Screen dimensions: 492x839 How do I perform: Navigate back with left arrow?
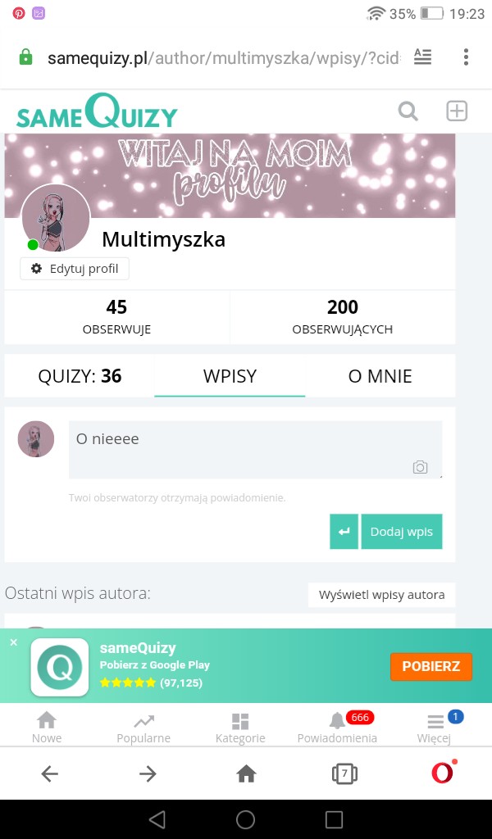50,773
